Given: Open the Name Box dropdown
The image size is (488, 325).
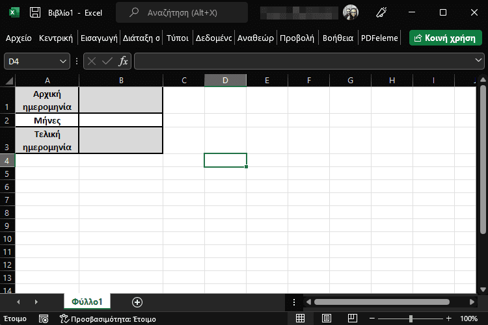Looking at the screenshot, I should pos(63,61).
